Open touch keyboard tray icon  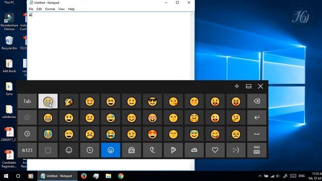click(293, 176)
